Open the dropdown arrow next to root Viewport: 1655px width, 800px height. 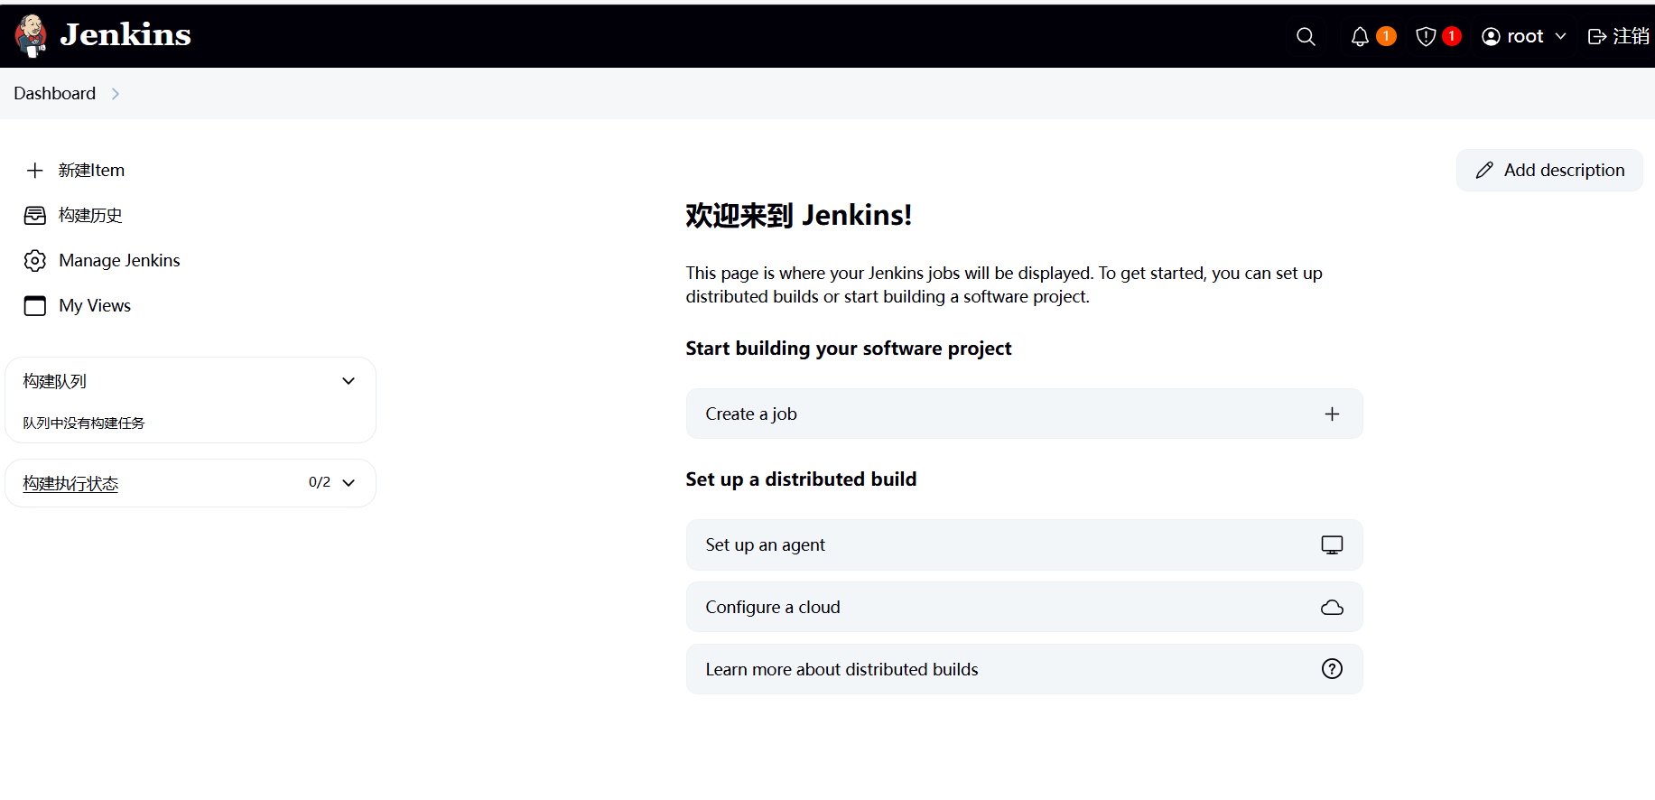[x=1560, y=36]
